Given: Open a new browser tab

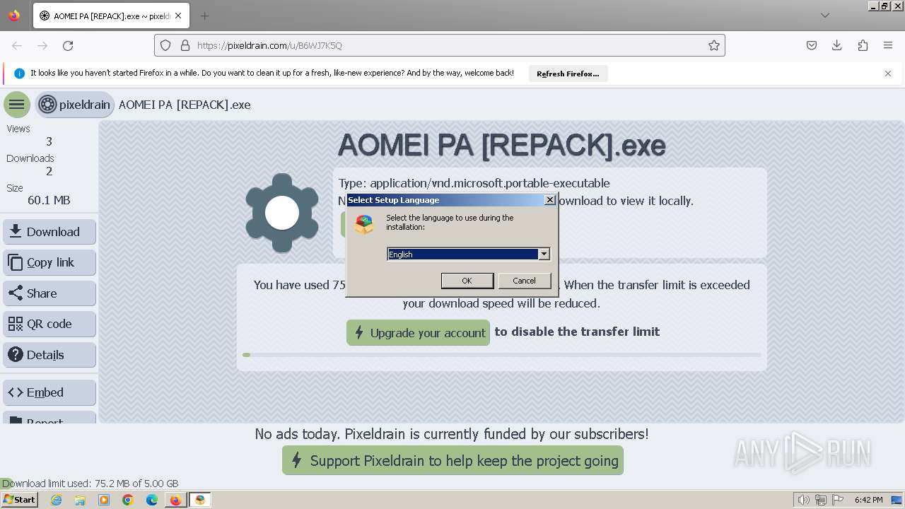Looking at the screenshot, I should pos(204,16).
